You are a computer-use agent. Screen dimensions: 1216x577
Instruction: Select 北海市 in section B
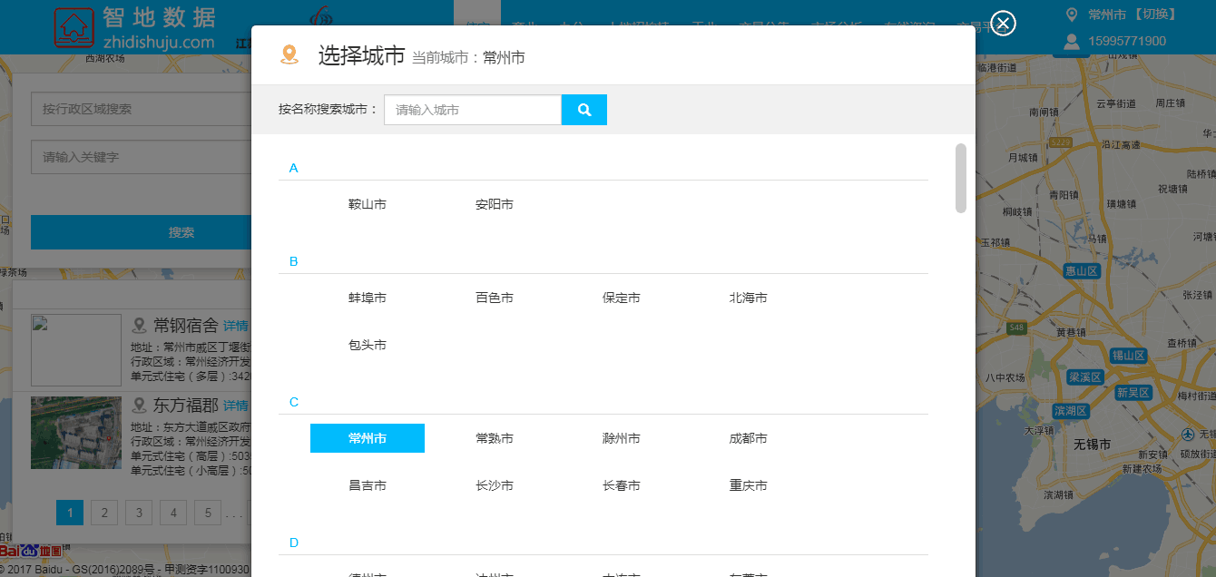pos(749,298)
